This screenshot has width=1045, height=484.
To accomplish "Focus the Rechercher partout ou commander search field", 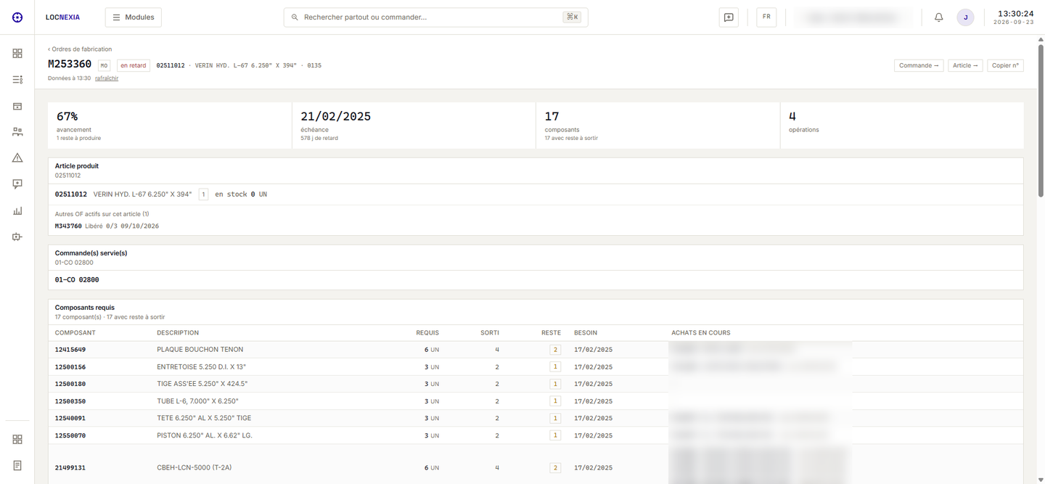I will [x=435, y=17].
